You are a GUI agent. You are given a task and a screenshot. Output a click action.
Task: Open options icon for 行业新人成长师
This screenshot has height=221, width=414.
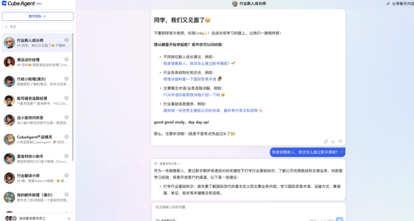[x=67, y=40]
